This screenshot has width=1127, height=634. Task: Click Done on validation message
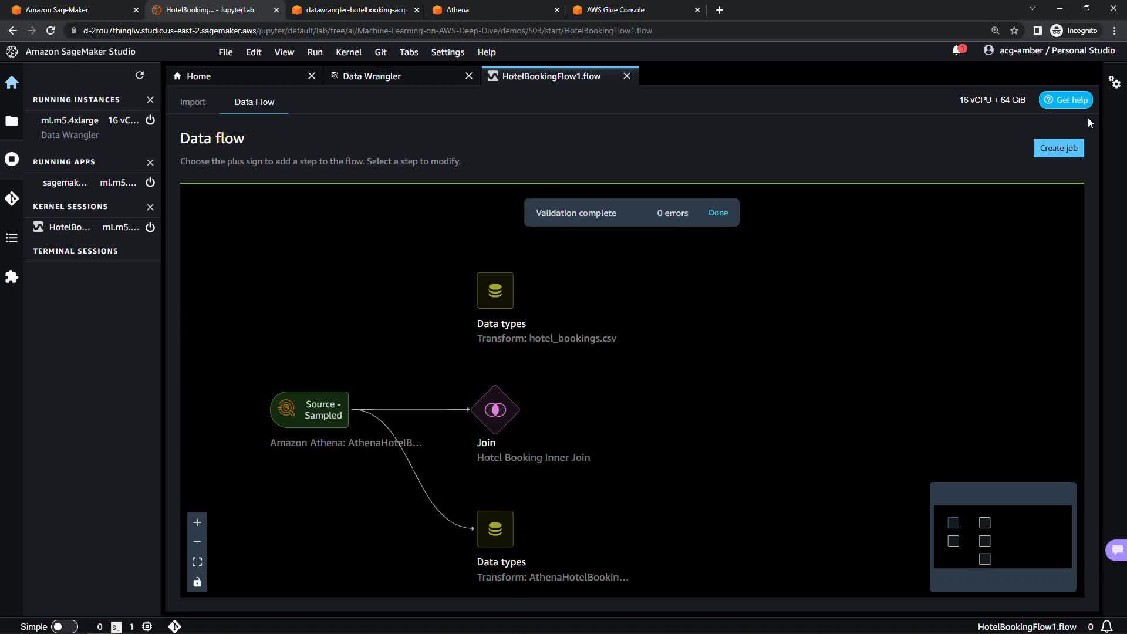coord(718,213)
